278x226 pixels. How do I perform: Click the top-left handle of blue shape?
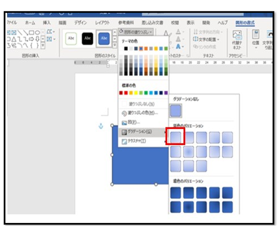point(112,126)
